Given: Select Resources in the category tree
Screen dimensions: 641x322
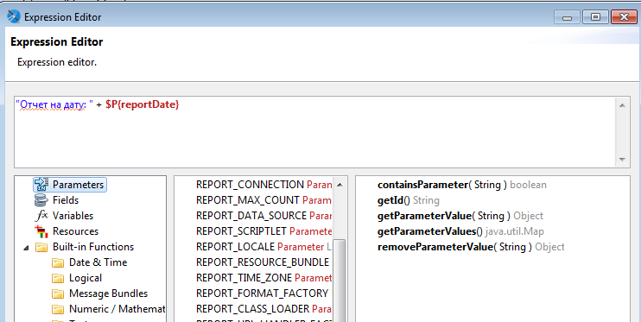Looking at the screenshot, I should [76, 231].
